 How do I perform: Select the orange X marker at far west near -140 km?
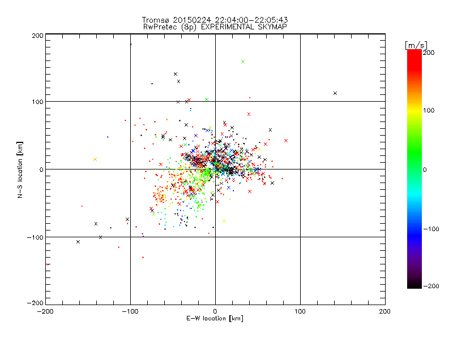tap(95, 159)
